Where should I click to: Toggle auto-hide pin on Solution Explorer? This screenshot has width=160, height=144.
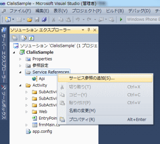point(89,30)
